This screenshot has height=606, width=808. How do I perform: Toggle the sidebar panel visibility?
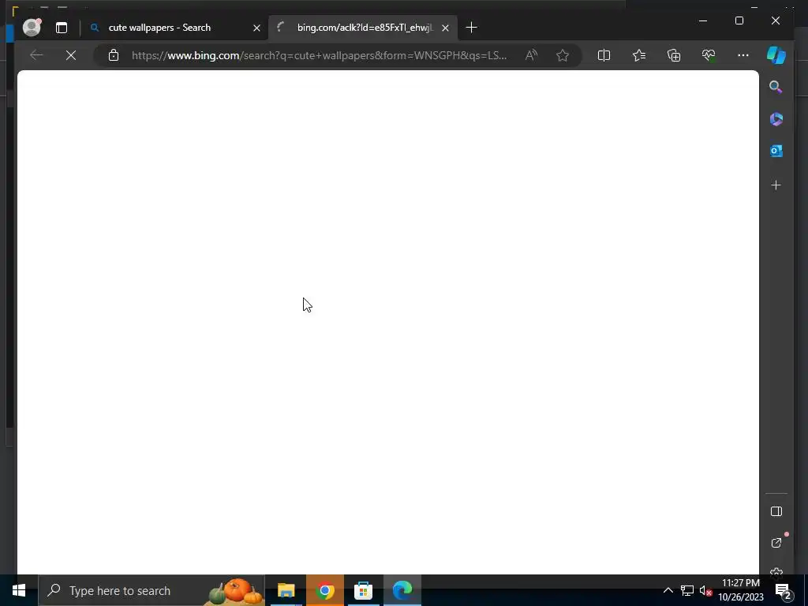[776, 511]
